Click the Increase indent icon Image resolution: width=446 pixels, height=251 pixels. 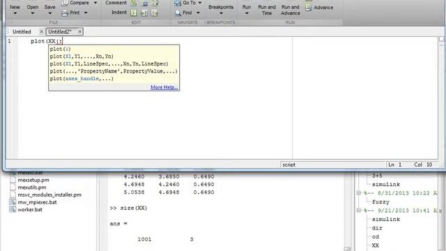[144, 13]
